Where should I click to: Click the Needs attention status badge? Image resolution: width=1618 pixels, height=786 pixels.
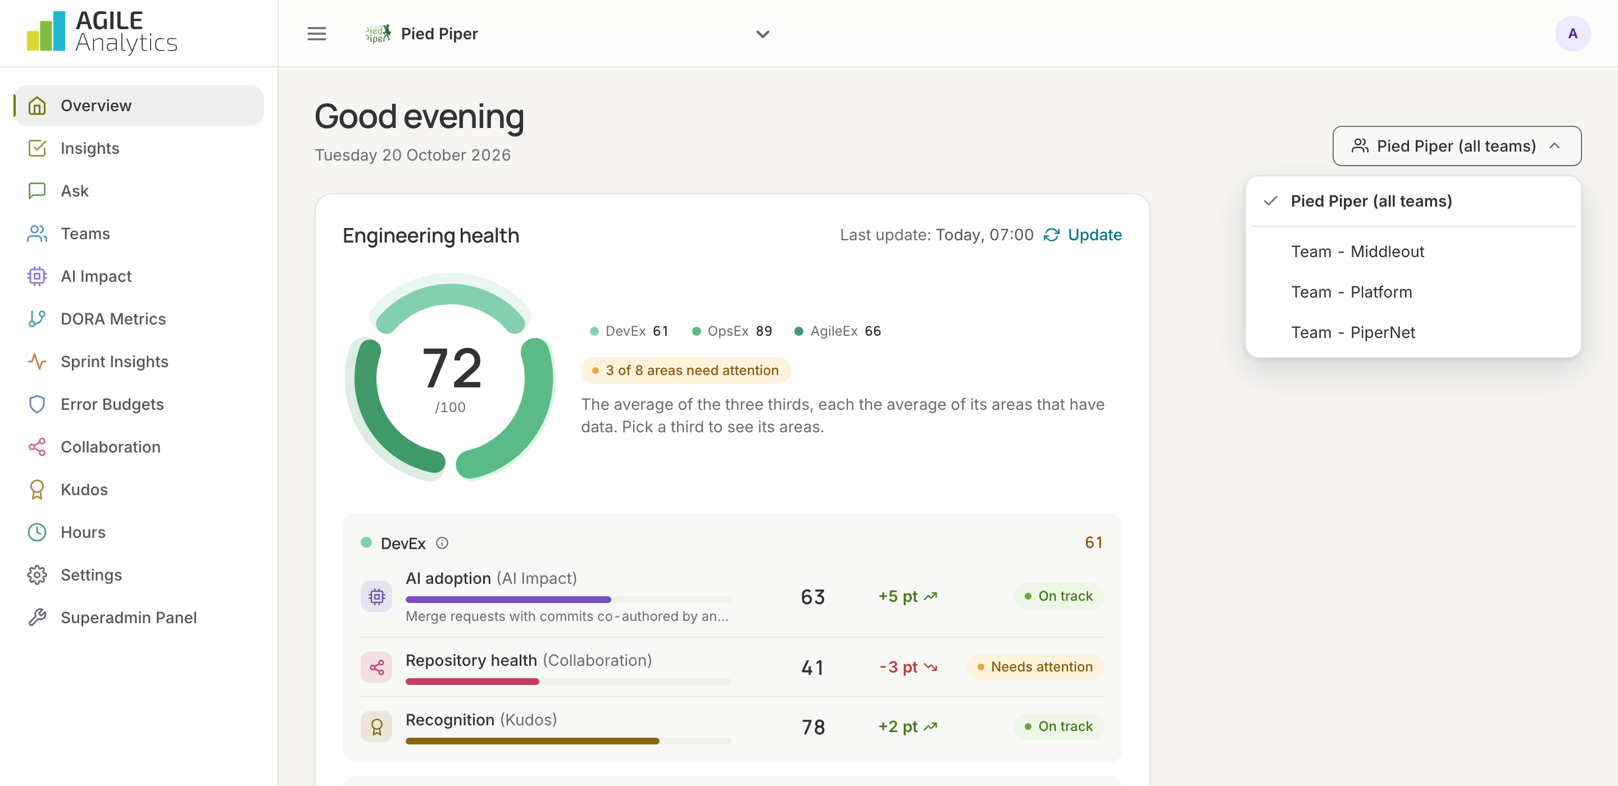(x=1034, y=668)
